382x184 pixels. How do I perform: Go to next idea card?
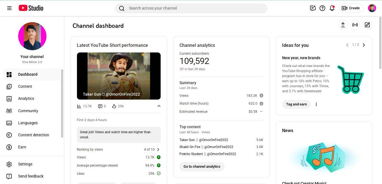[x=364, y=45]
